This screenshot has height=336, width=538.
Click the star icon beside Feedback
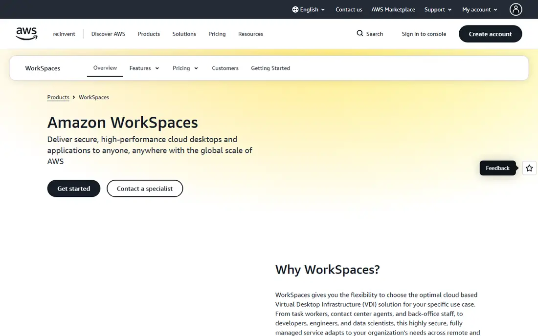(529, 168)
